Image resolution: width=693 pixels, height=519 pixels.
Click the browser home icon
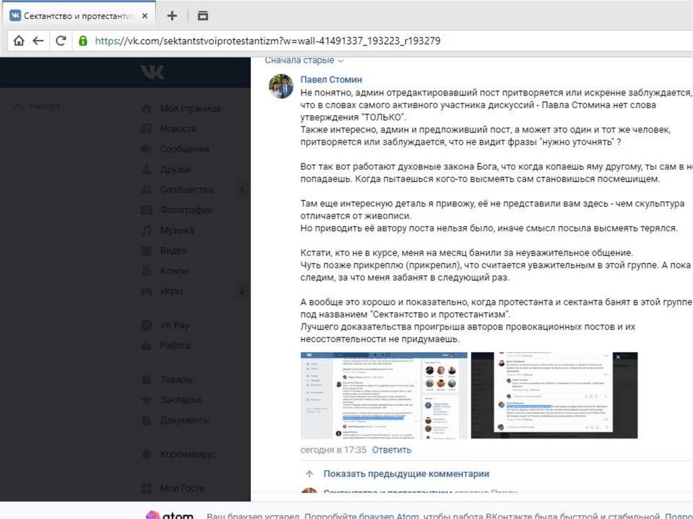pyautogui.click(x=18, y=41)
